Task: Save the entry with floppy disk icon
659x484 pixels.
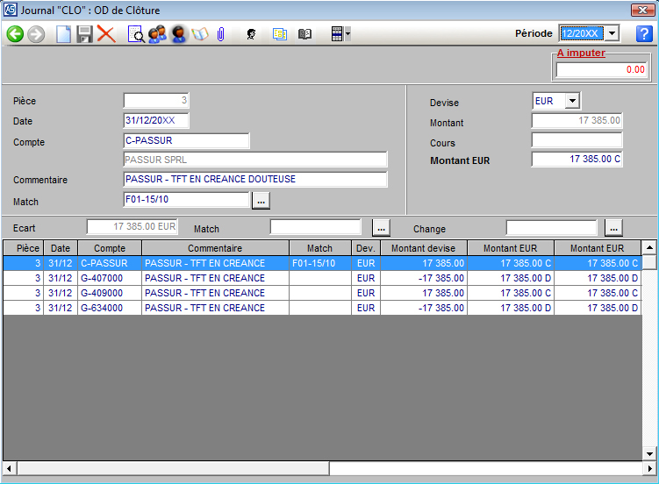Action: click(85, 34)
